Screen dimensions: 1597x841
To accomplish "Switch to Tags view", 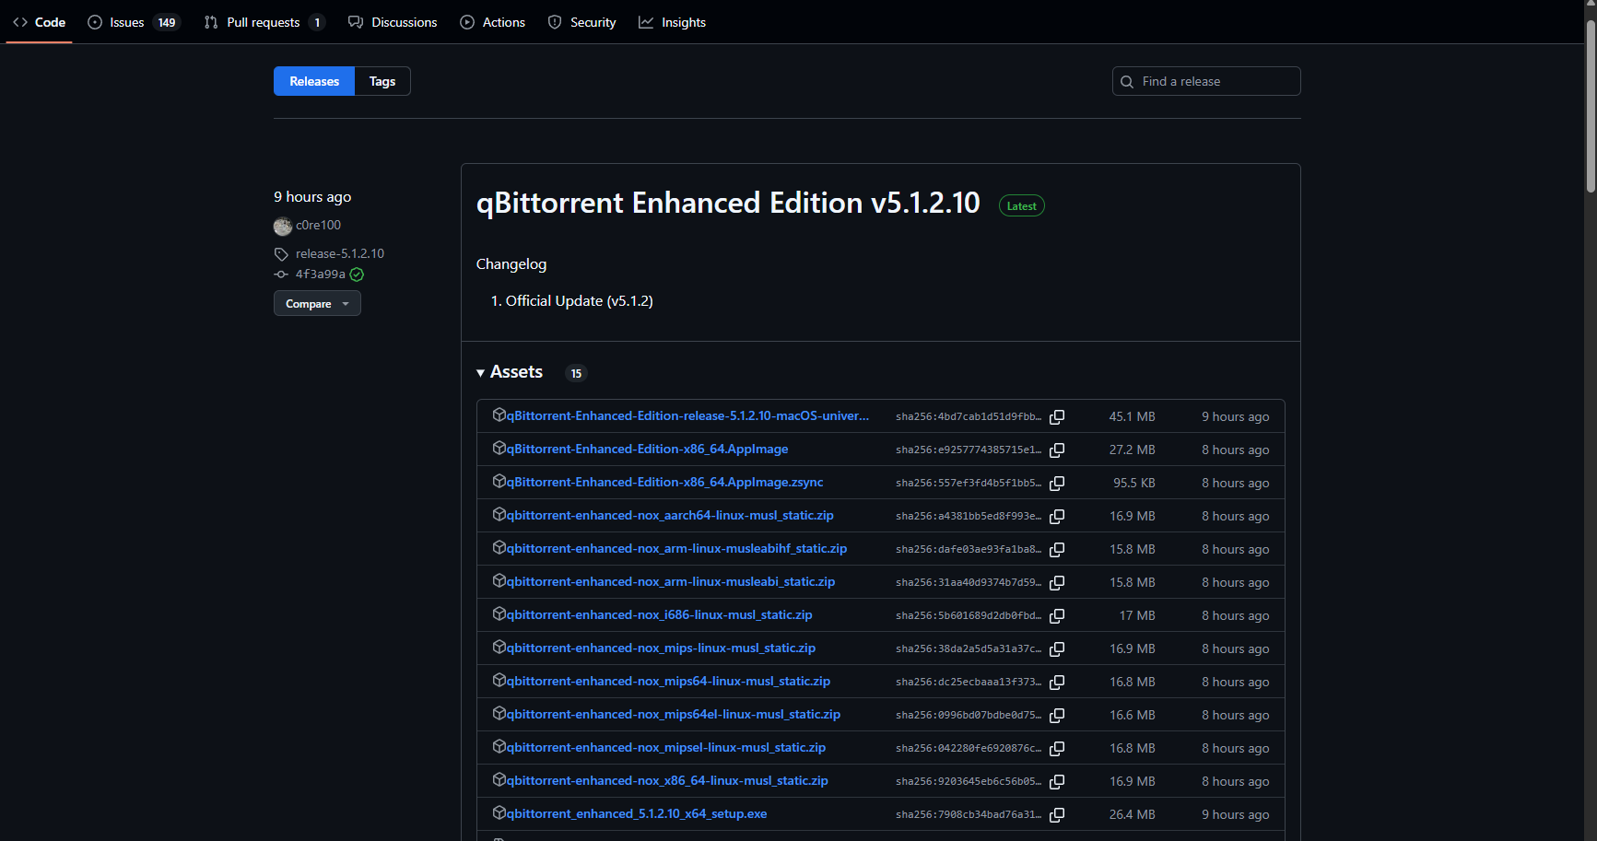I will (x=382, y=81).
